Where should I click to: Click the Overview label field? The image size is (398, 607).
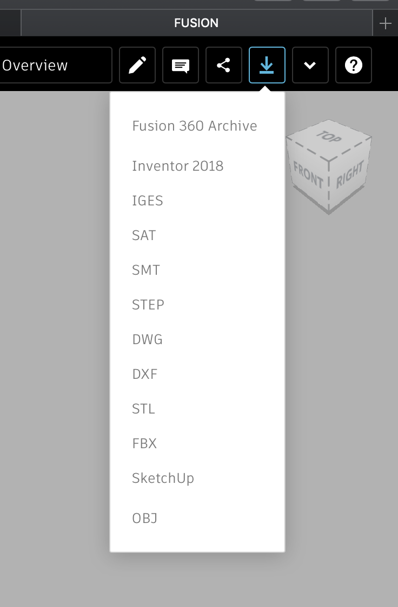(36, 65)
